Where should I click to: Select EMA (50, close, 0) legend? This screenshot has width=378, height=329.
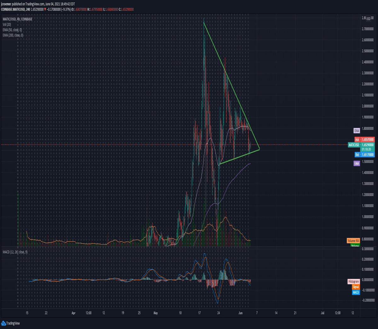click(12, 30)
